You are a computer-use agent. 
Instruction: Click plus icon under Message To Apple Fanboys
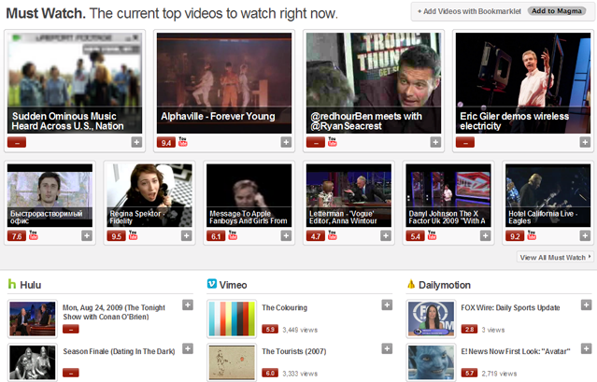point(286,236)
